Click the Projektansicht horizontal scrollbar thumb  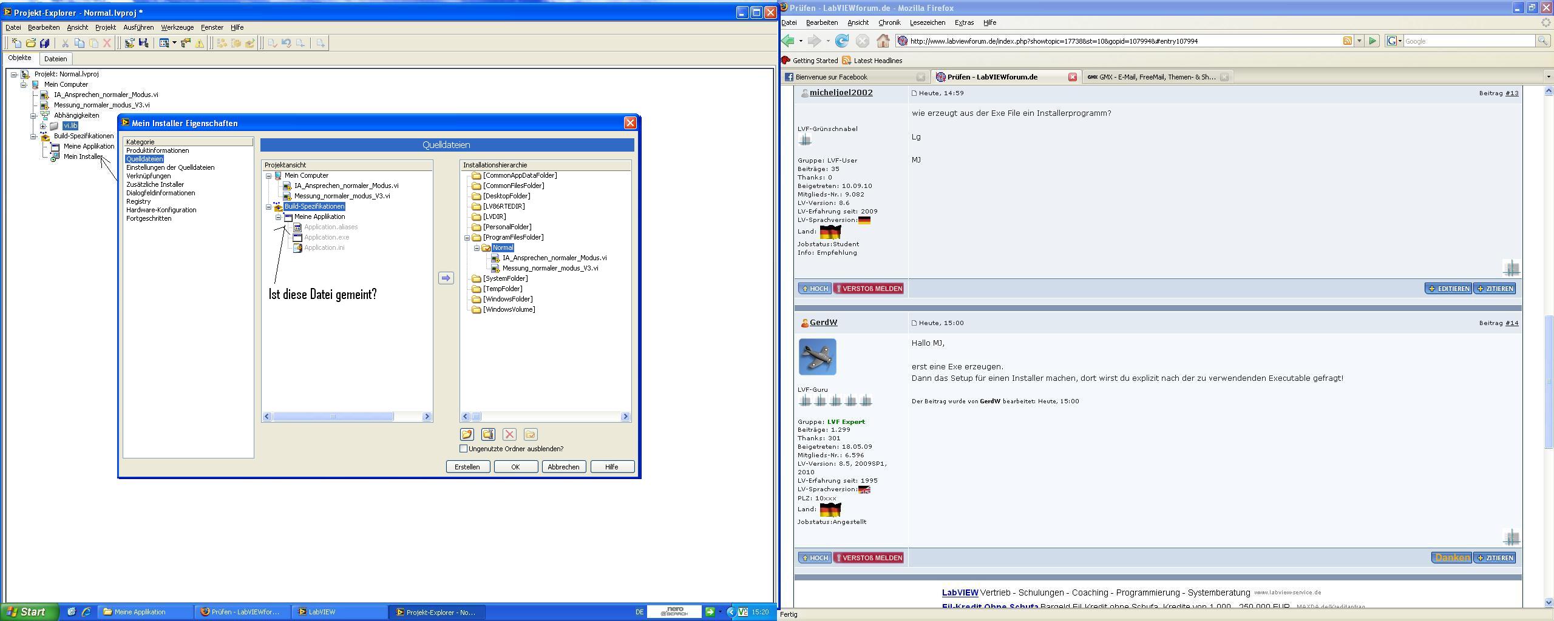click(333, 417)
